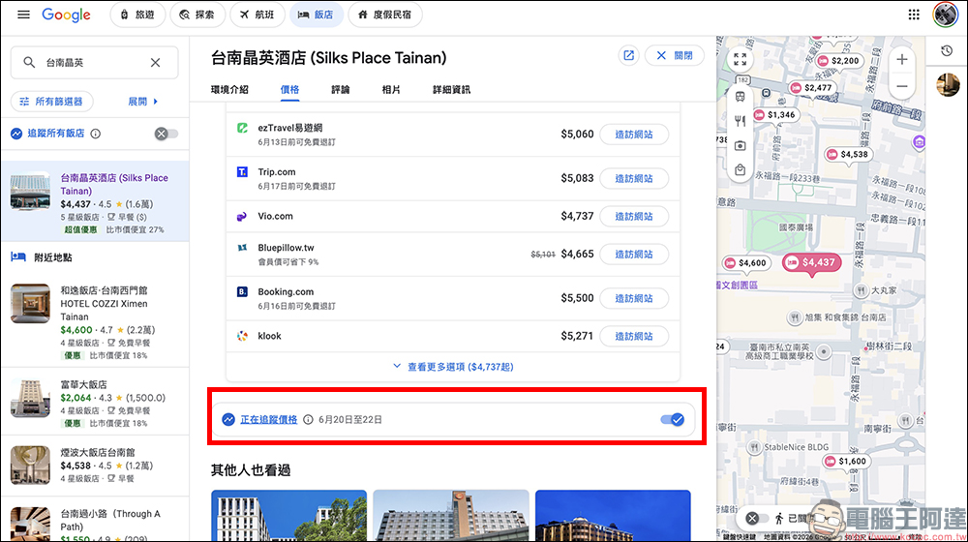Select the $1,600 map price pin
968x542 pixels.
pos(847,461)
